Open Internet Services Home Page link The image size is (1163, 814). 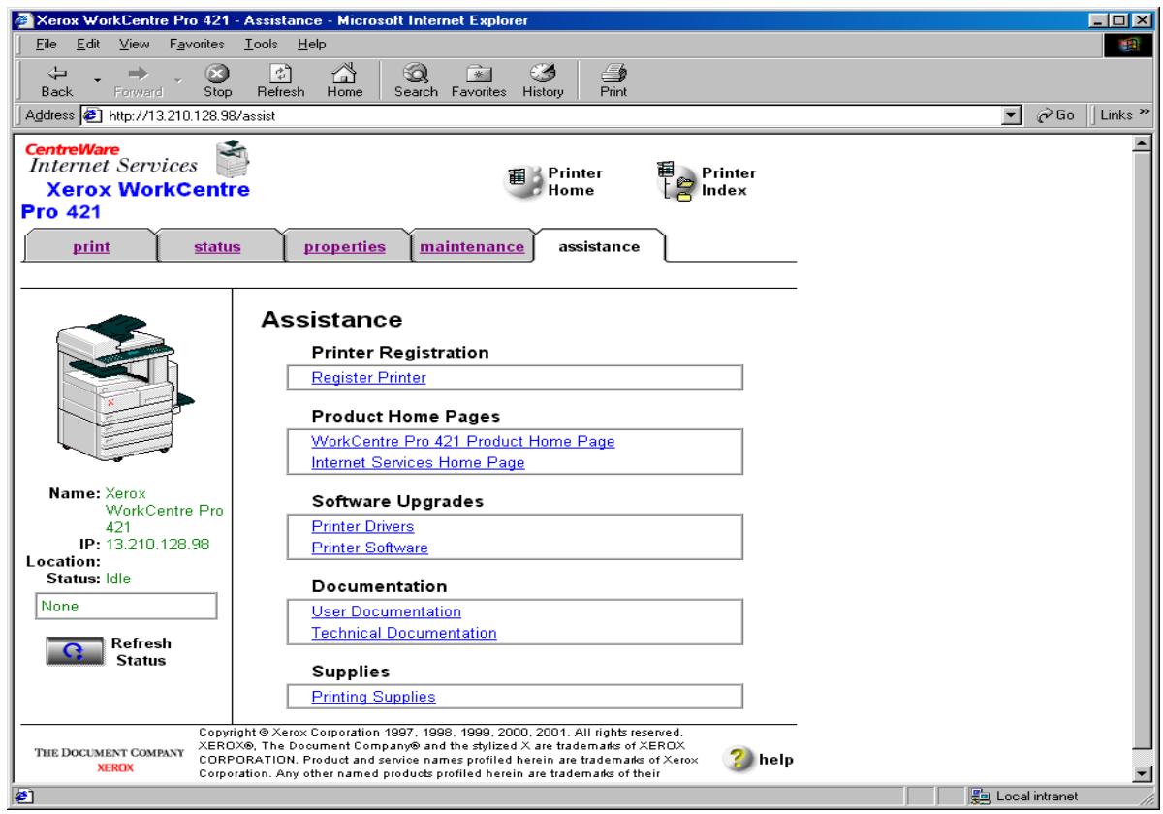click(418, 463)
